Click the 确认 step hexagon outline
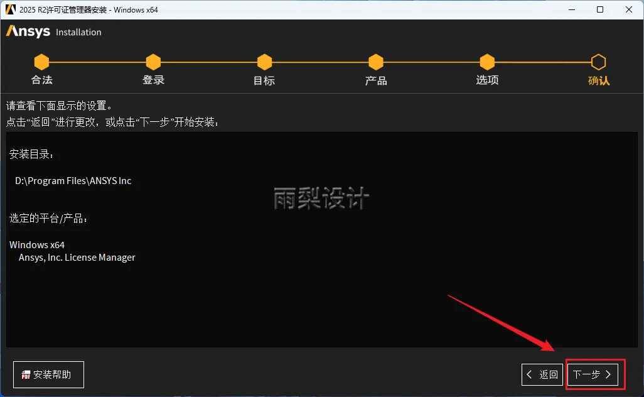 (x=598, y=62)
